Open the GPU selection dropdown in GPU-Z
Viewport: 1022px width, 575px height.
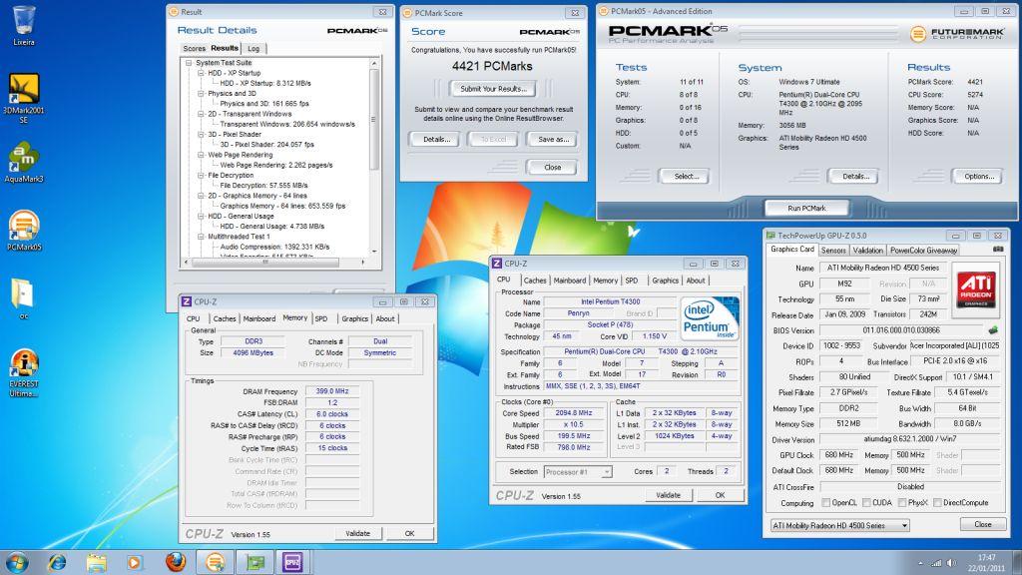[840, 525]
